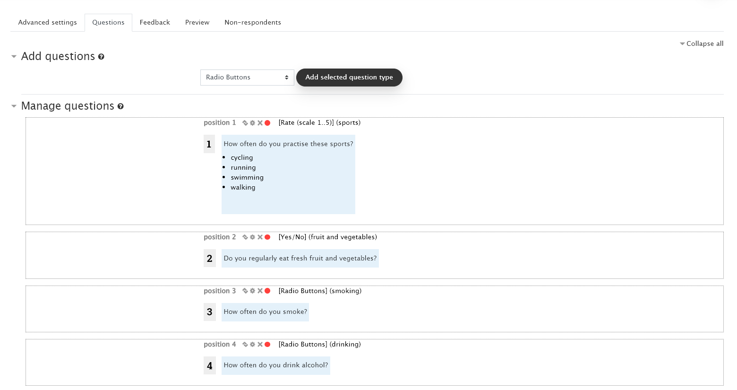Open the Feedback tab
Viewport: 737px width, 390px height.
click(154, 23)
